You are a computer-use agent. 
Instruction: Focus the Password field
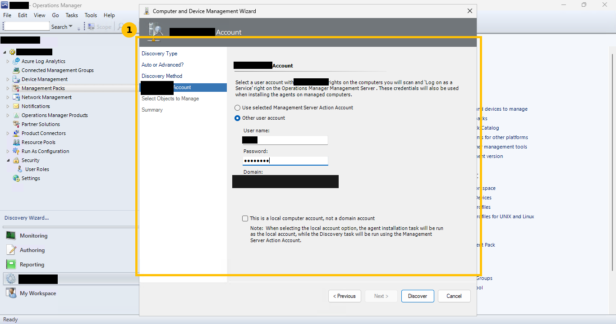pos(285,161)
